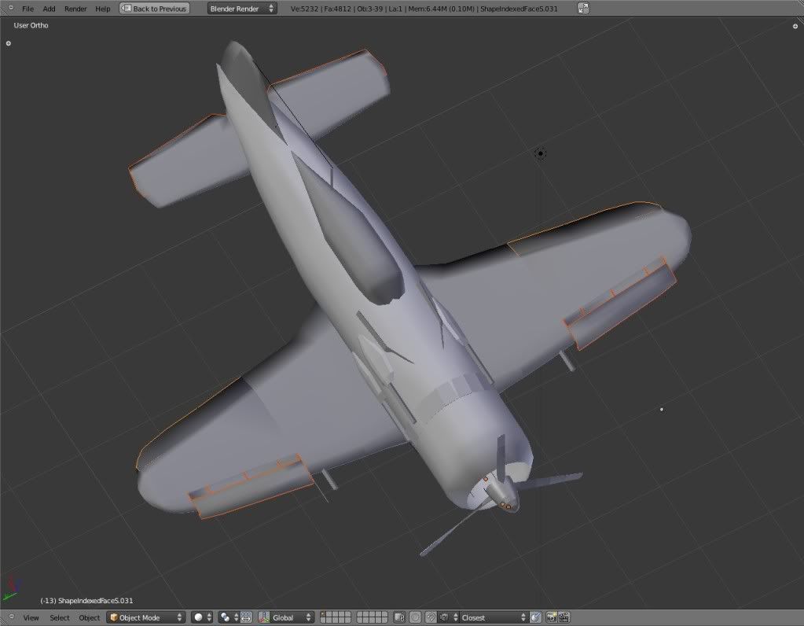
Task: Click the OpenGL render image camera icon
Action: pos(551,617)
